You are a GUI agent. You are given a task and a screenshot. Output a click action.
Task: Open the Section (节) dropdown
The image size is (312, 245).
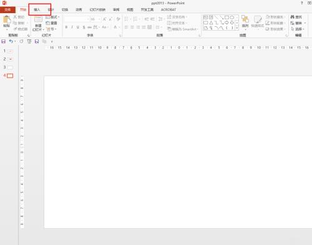pos(51,29)
